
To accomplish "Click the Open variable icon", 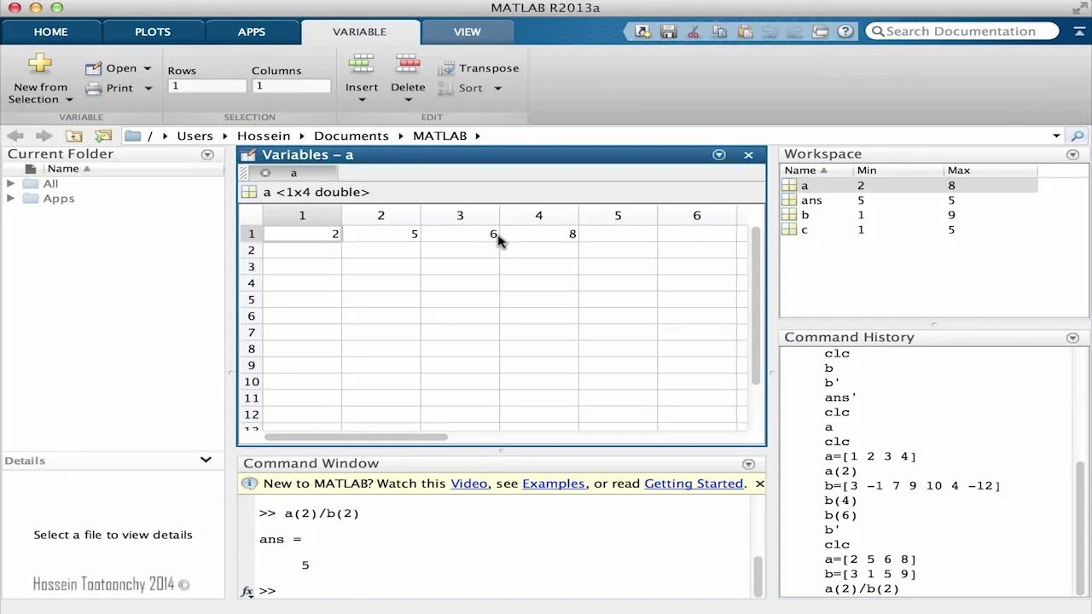I will (x=93, y=68).
